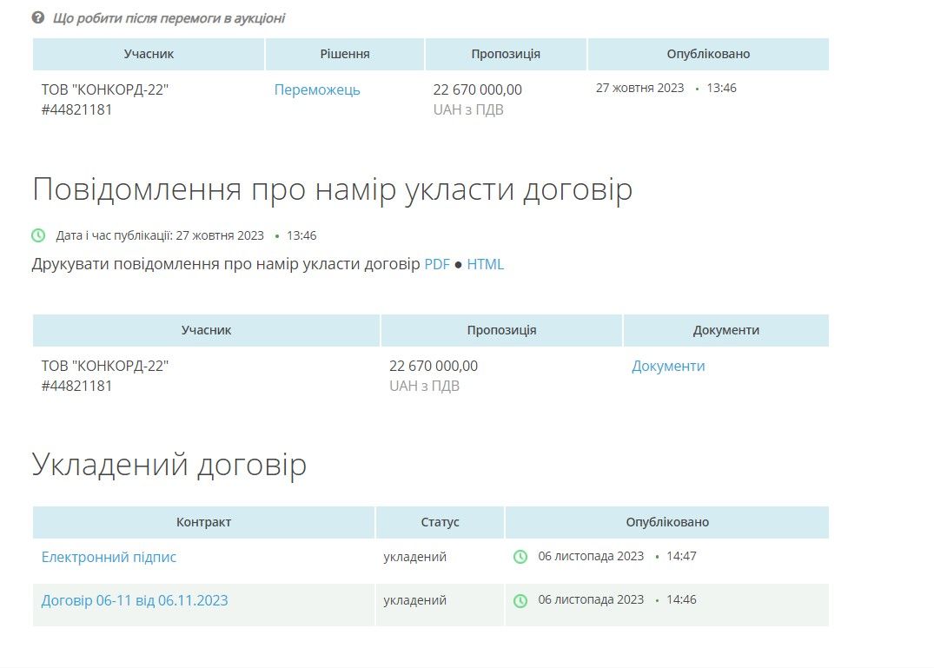Click the clock icon beside publication date

pos(36,235)
